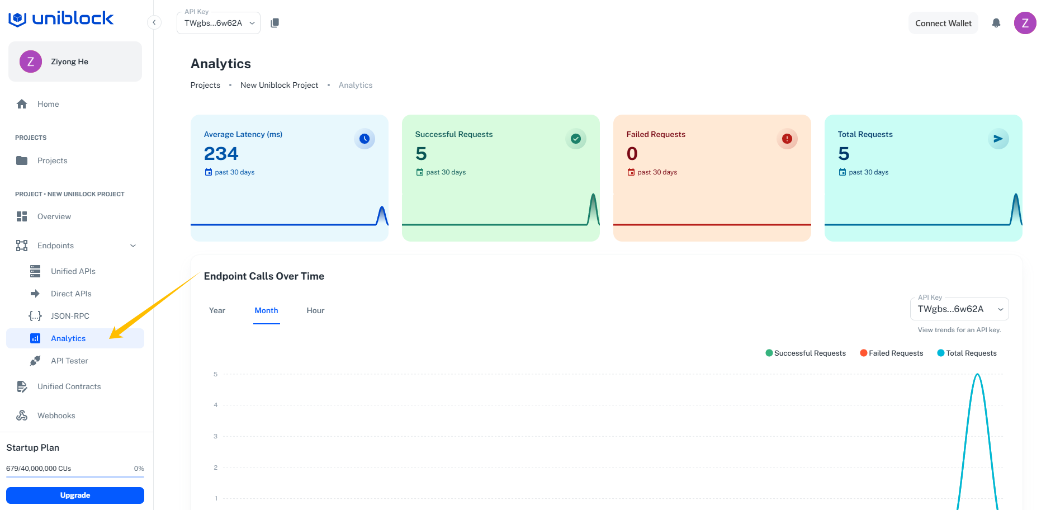1046x510 pixels.
Task: Click the API Tester plug icon
Action: click(x=35, y=361)
